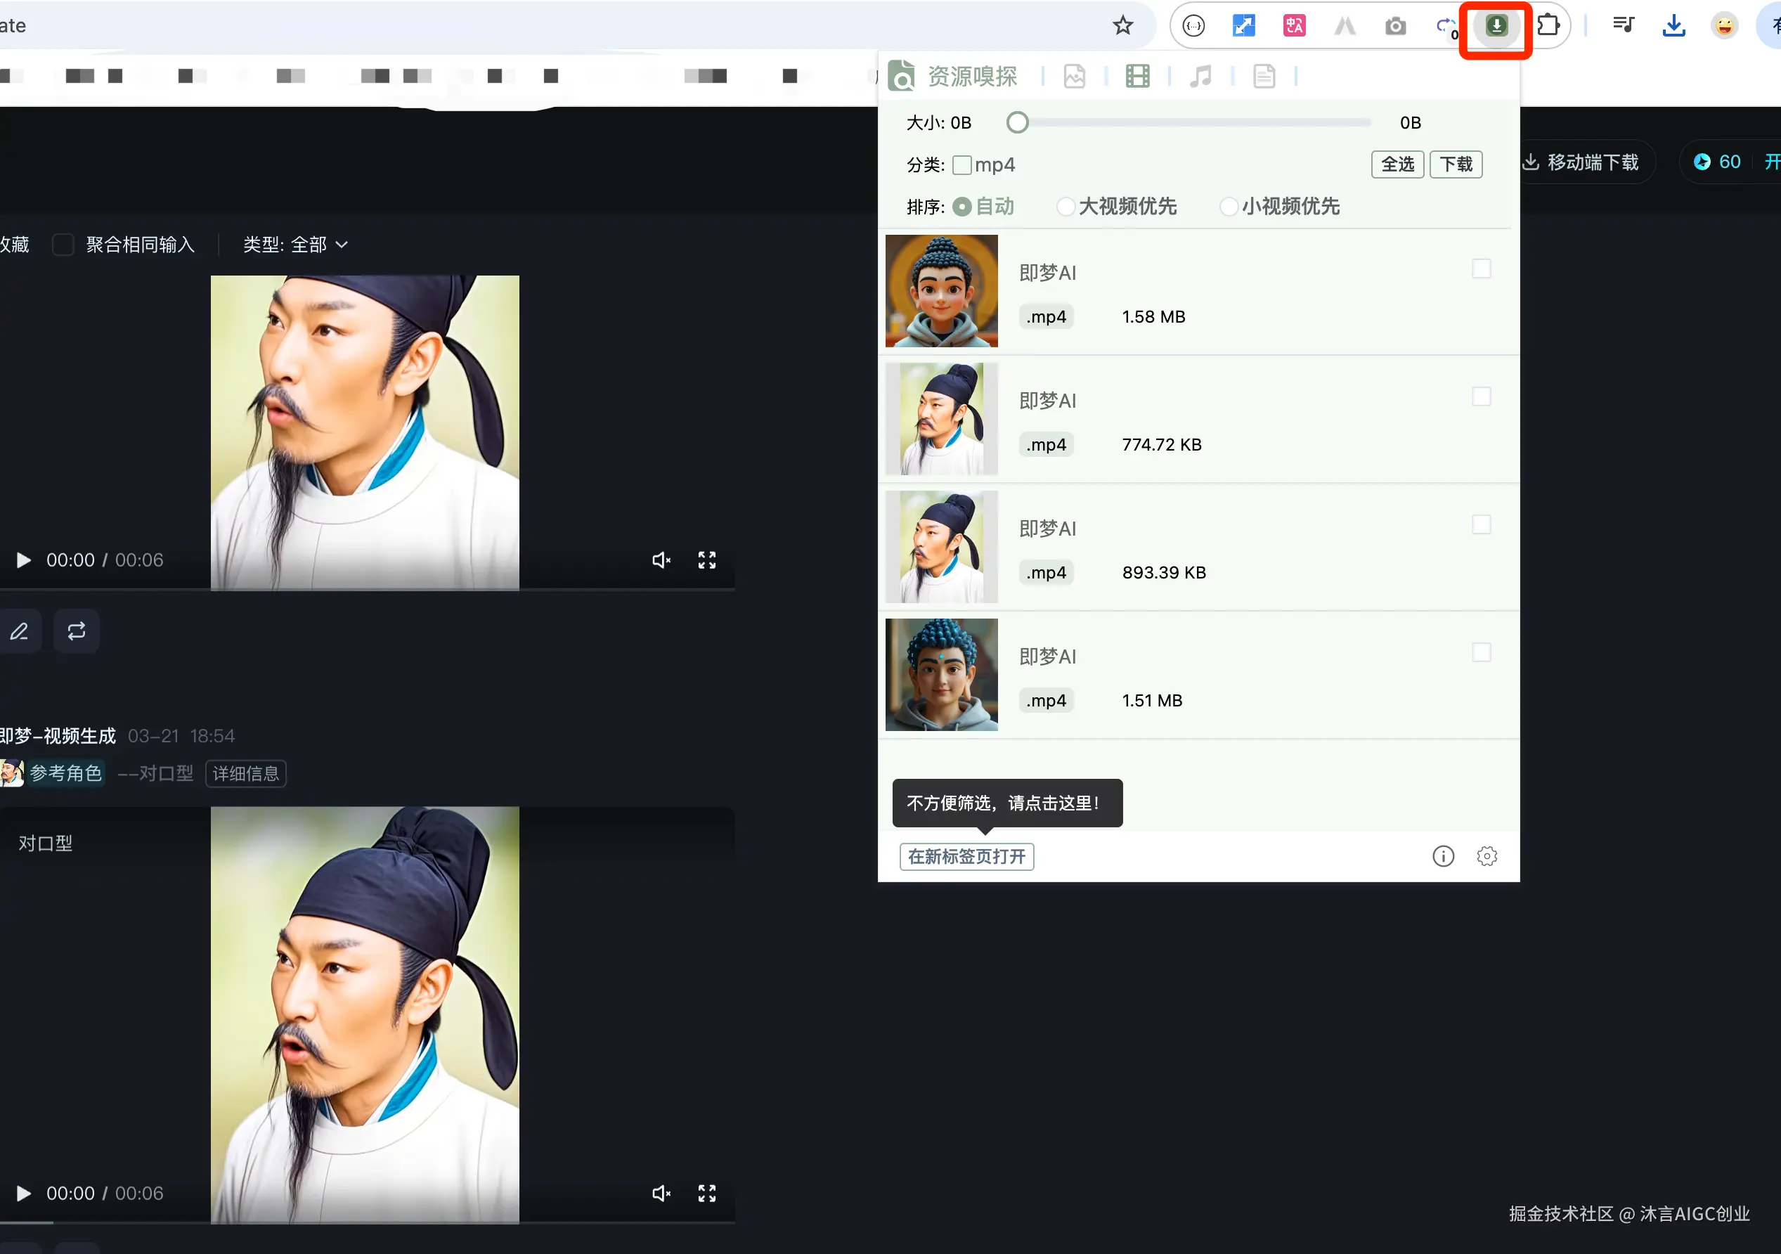Open the browser Extensions puzzle icon
This screenshot has width=1781, height=1254.
pos(1548,25)
